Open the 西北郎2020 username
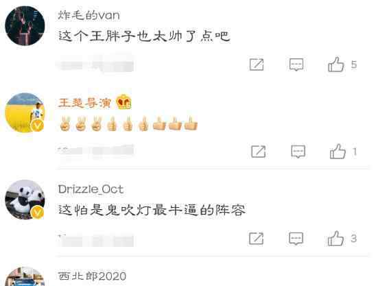The image size is (389, 286). tap(92, 276)
